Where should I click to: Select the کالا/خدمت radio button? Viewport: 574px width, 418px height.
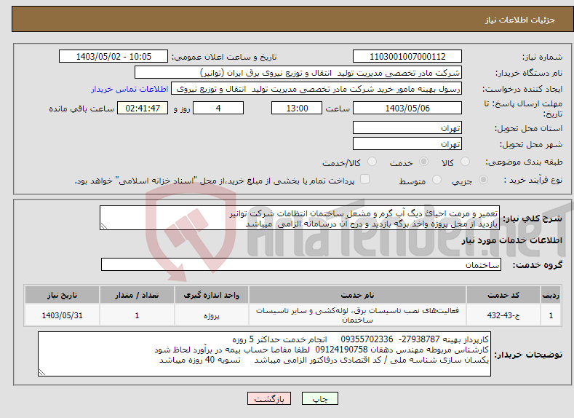click(372, 162)
